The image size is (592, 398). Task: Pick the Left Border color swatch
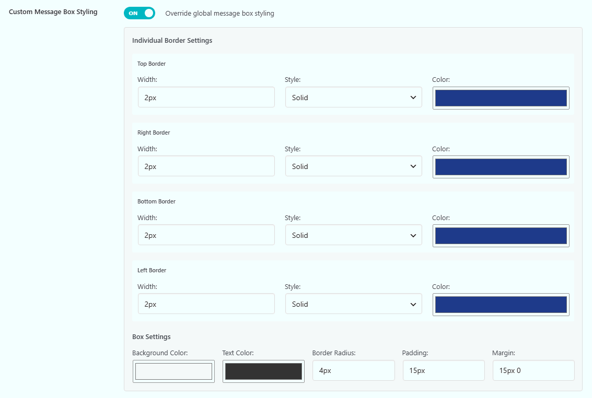pyautogui.click(x=501, y=305)
